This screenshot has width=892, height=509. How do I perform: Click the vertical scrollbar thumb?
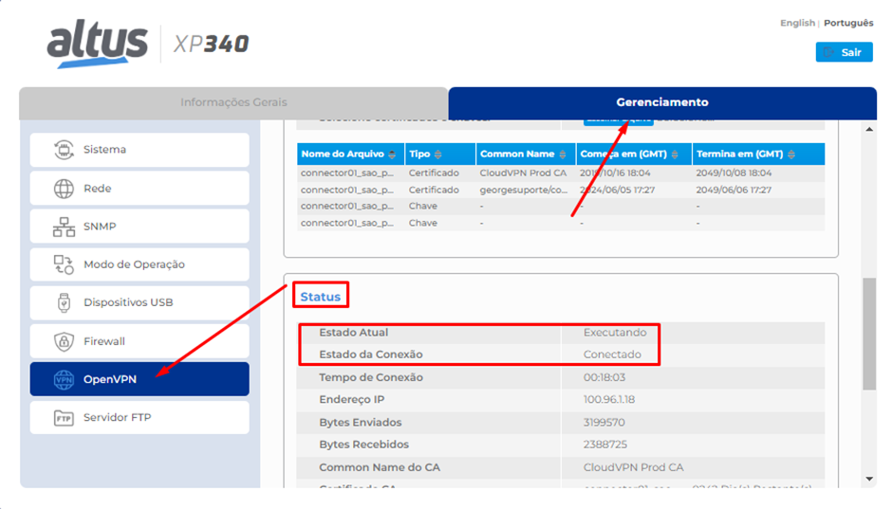click(x=869, y=334)
